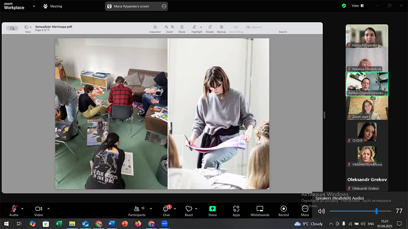Select the Zoom user video thumbnail
Image resolution: width=408 pixels, height=229 pixels.
click(x=367, y=108)
